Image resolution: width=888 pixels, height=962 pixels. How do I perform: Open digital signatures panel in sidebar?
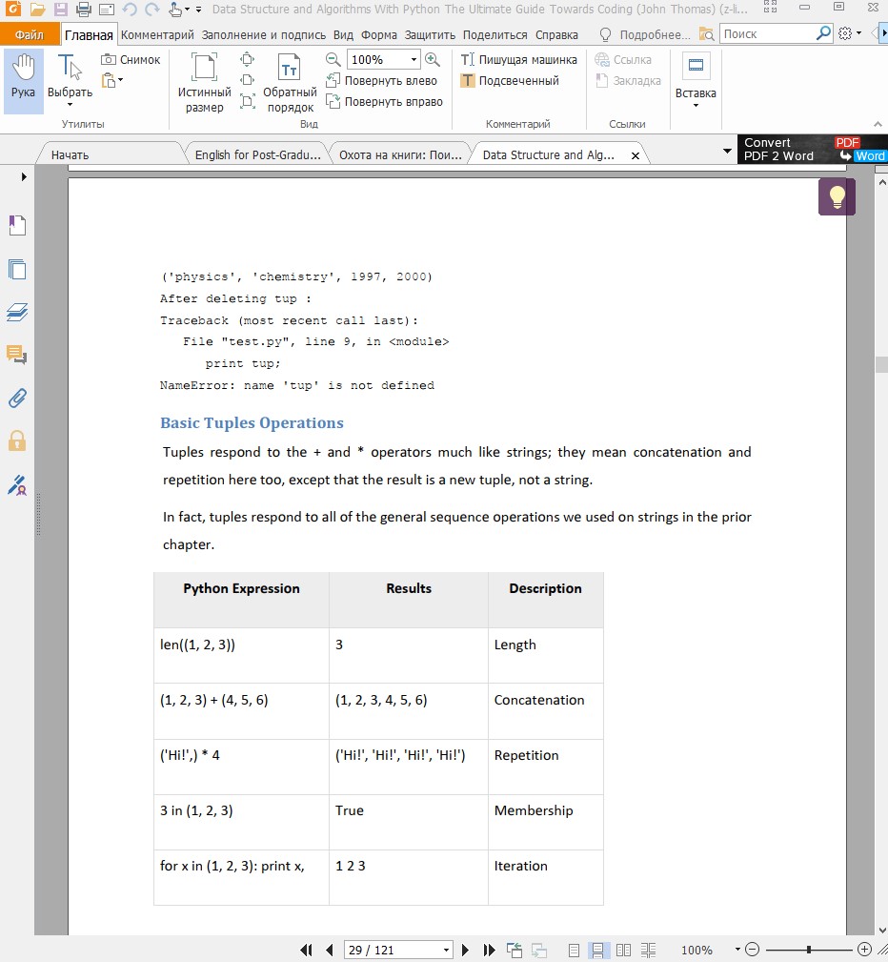(17, 484)
